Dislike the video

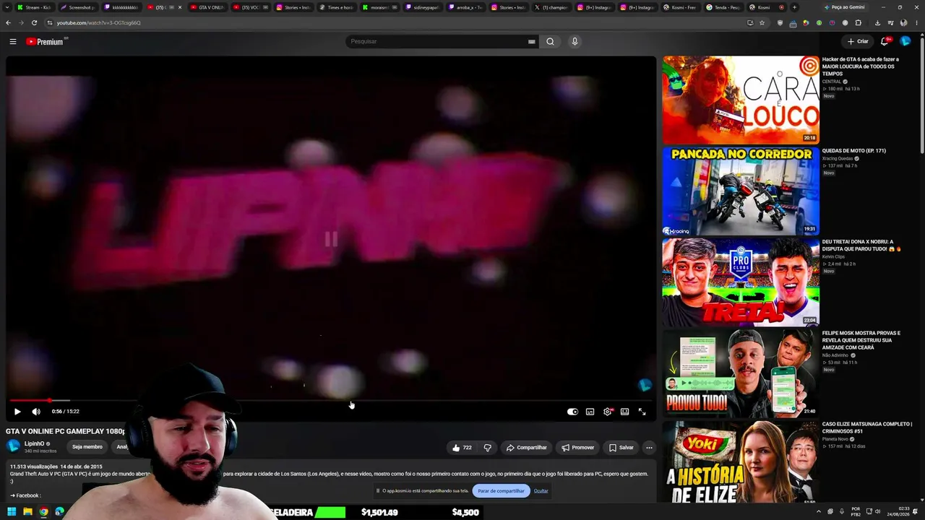(487, 448)
